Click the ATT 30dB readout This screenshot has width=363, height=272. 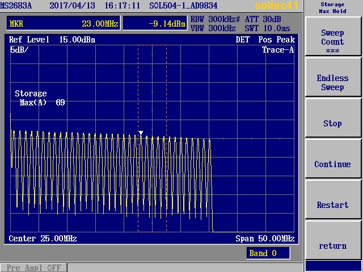click(263, 19)
